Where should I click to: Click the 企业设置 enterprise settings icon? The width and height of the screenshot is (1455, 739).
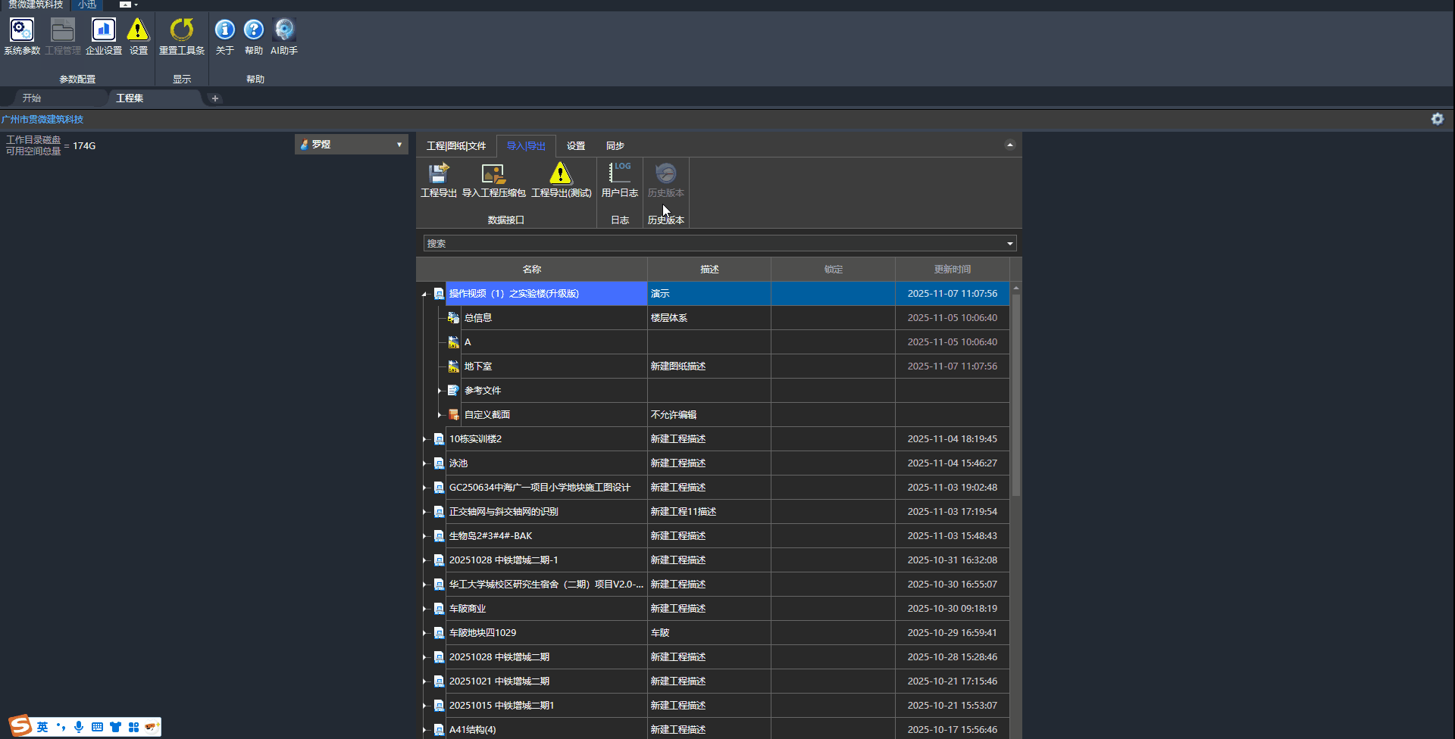pos(104,31)
